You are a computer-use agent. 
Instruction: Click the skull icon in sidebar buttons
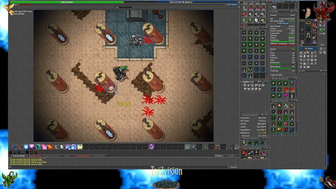click(308, 56)
